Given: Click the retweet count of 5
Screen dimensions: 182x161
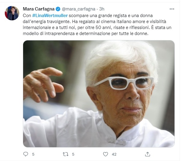Looking at the screenshot, I should [x=73, y=154].
